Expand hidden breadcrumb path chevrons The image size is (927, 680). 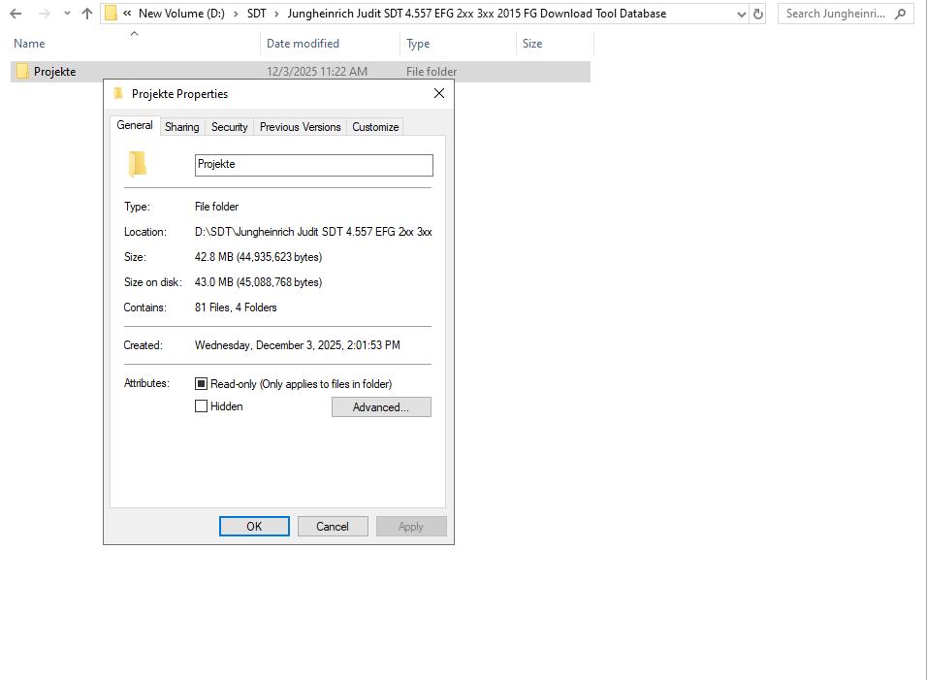point(127,13)
